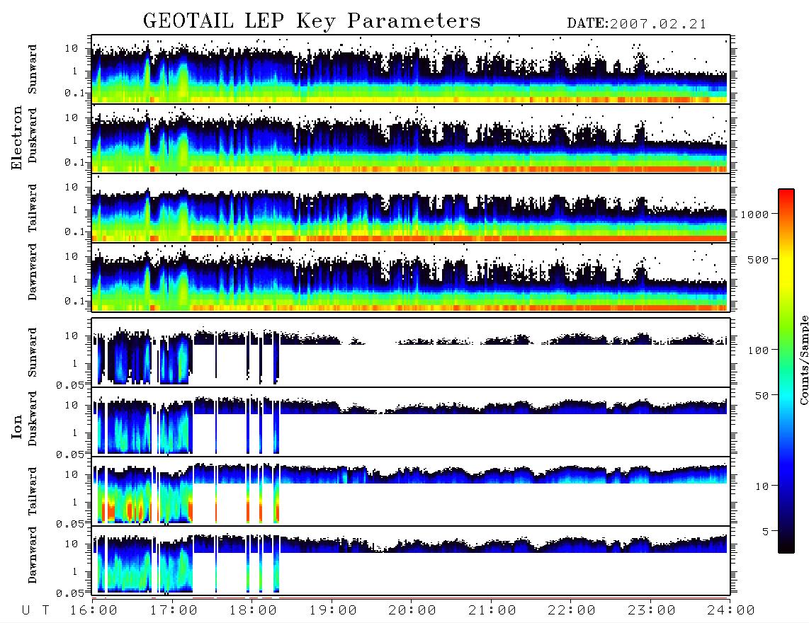Click the Ion Tailward spectrogram plot

pos(411,491)
